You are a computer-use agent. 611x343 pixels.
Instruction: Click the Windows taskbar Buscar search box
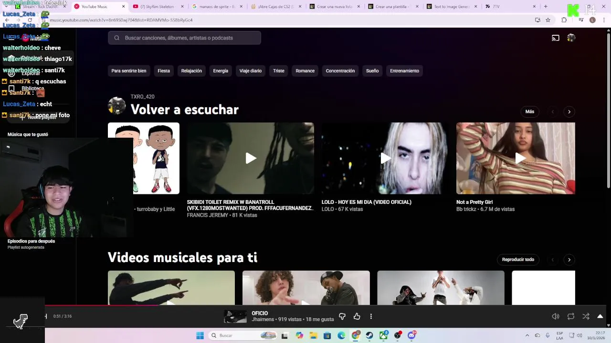(x=242, y=335)
